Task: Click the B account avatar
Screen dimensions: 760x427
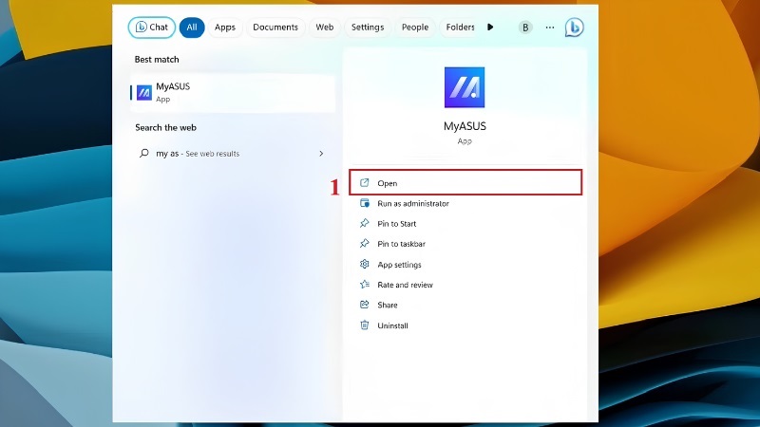Action: [x=525, y=28]
